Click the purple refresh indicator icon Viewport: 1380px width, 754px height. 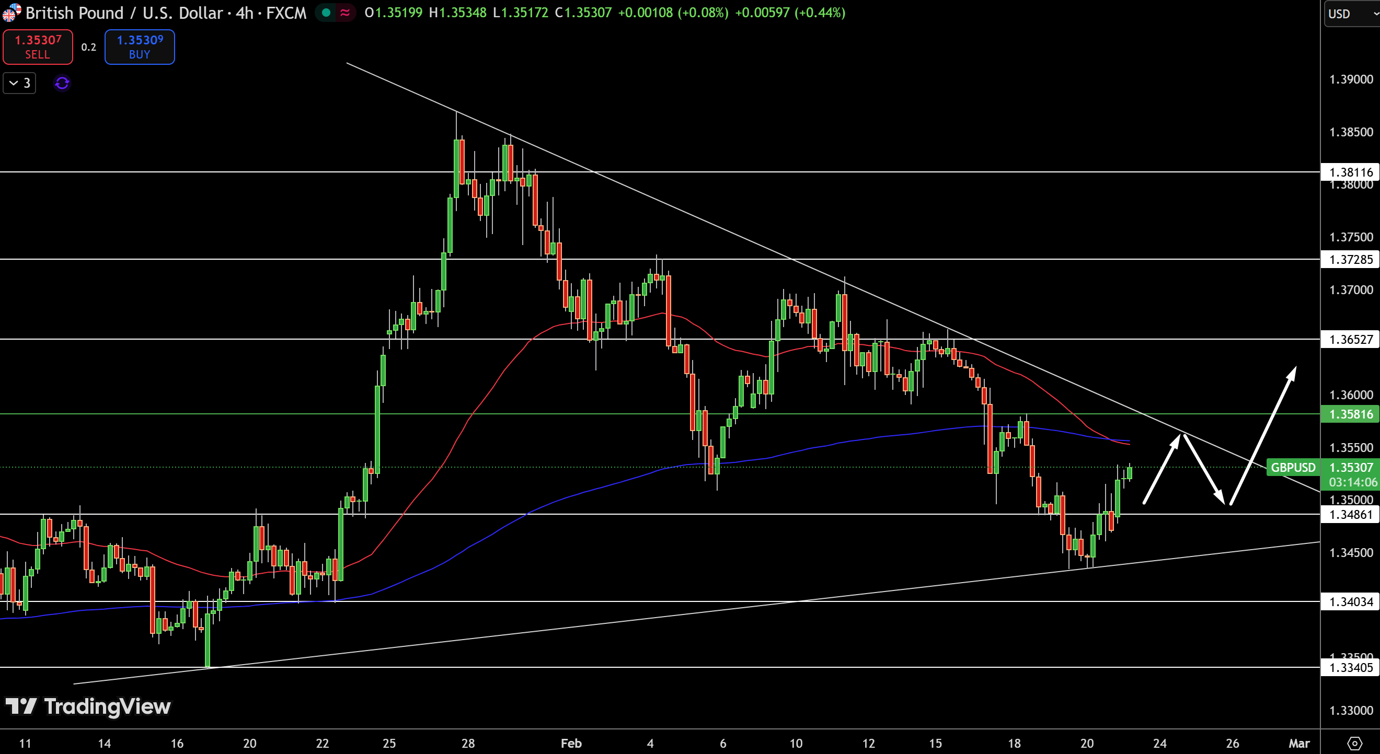[62, 83]
